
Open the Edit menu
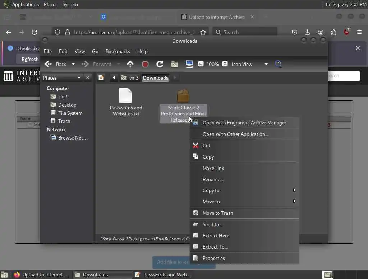click(63, 51)
